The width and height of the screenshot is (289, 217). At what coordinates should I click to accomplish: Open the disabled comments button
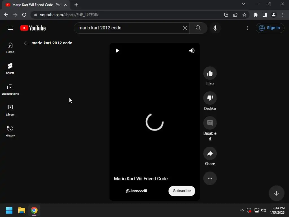(x=210, y=123)
